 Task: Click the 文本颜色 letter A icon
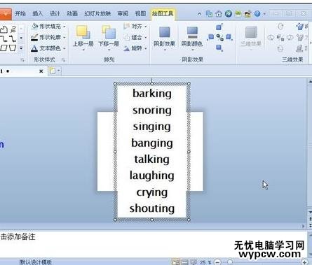click(34, 48)
